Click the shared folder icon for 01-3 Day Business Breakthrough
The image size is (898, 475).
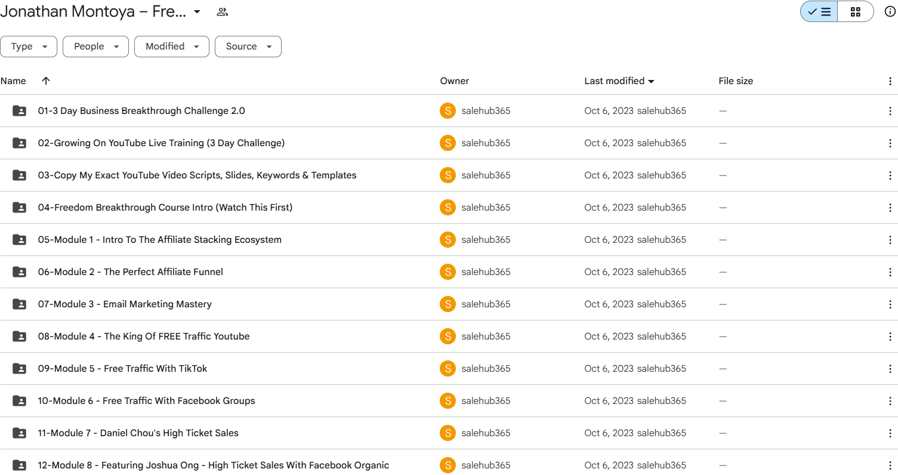tap(20, 111)
